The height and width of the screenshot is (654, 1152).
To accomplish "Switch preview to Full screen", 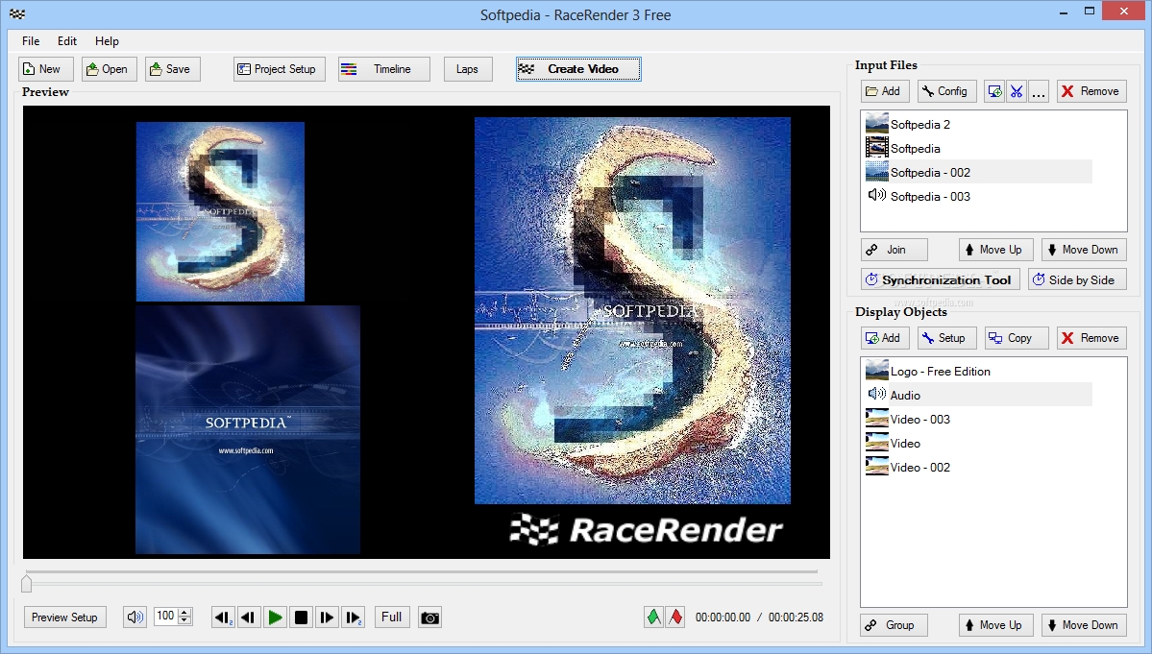I will click(392, 618).
